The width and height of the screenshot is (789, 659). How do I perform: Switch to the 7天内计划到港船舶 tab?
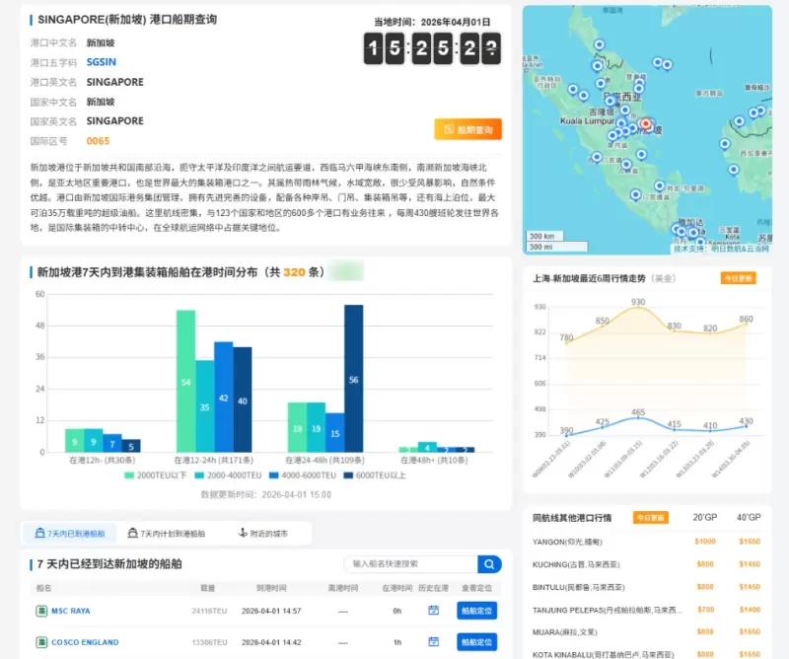click(170, 532)
